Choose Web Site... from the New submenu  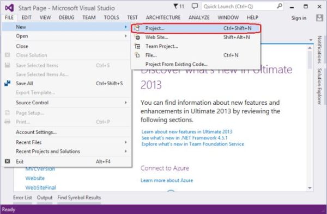point(196,37)
